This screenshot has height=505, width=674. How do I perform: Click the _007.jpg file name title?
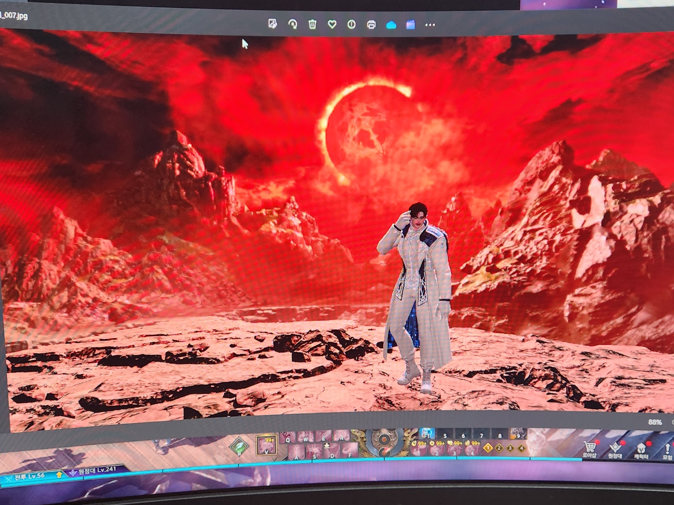pos(14,15)
